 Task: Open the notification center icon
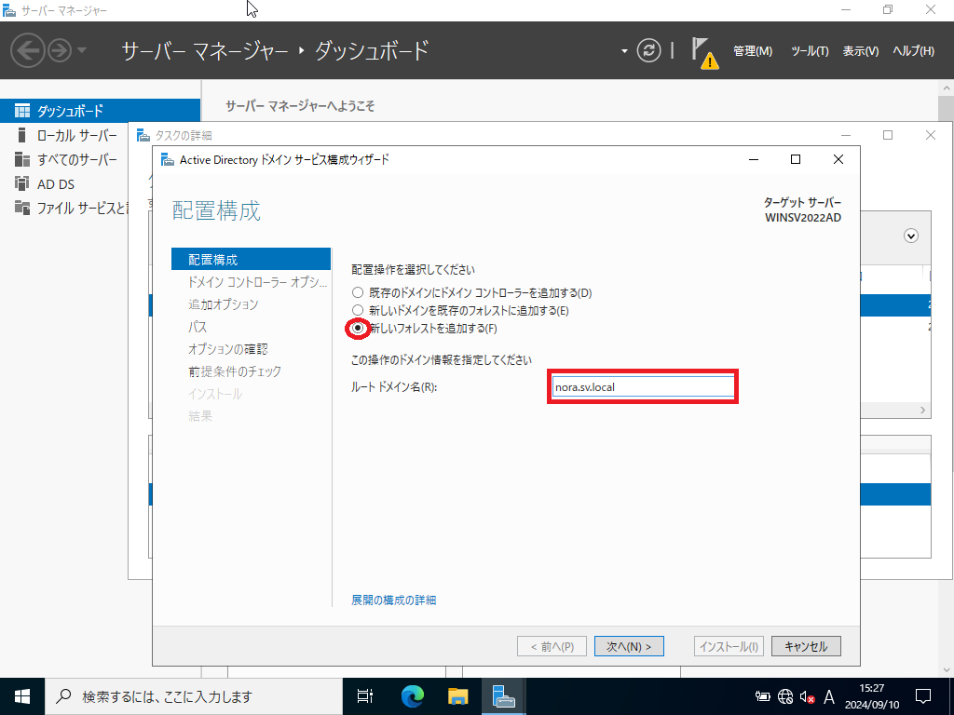[x=923, y=696]
